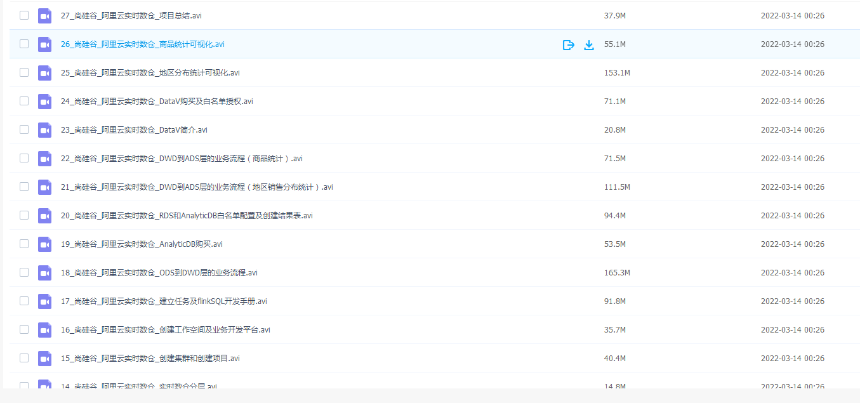This screenshot has width=860, height=403.
Task: Click video icon of file 16 创建工作空间
Action: [44, 330]
